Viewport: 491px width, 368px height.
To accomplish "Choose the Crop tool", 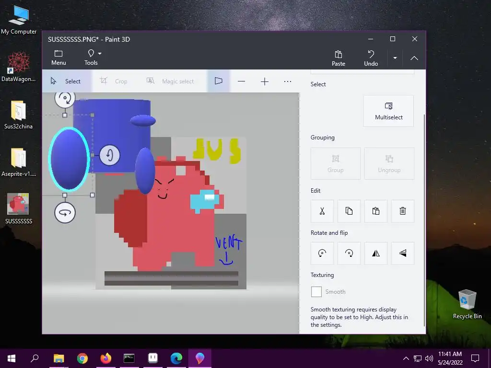I will (x=113, y=81).
